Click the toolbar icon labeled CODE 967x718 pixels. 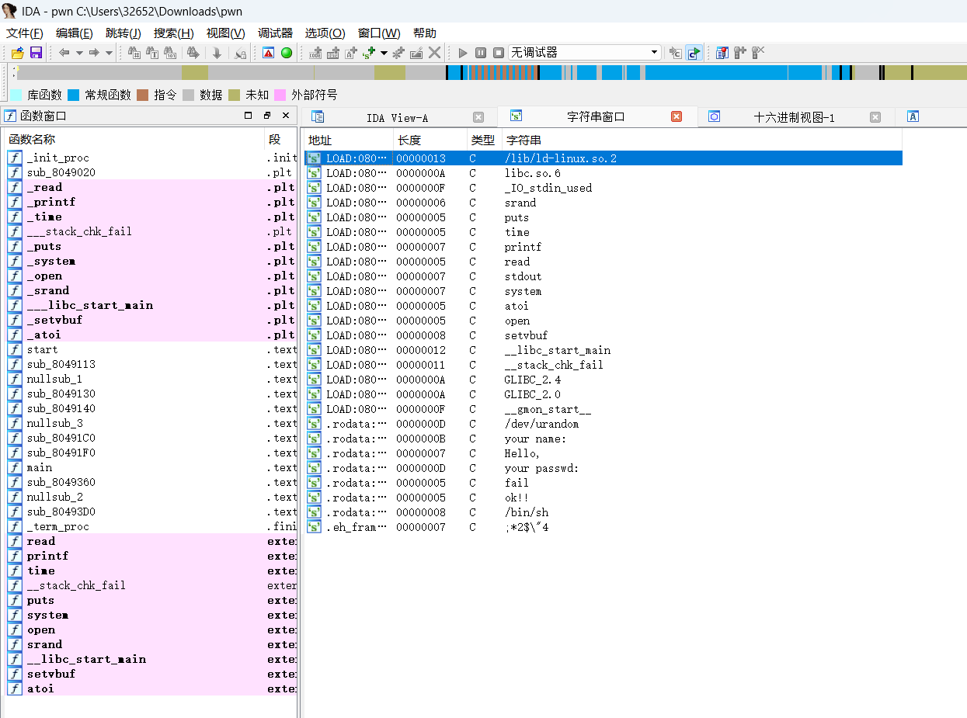point(315,53)
